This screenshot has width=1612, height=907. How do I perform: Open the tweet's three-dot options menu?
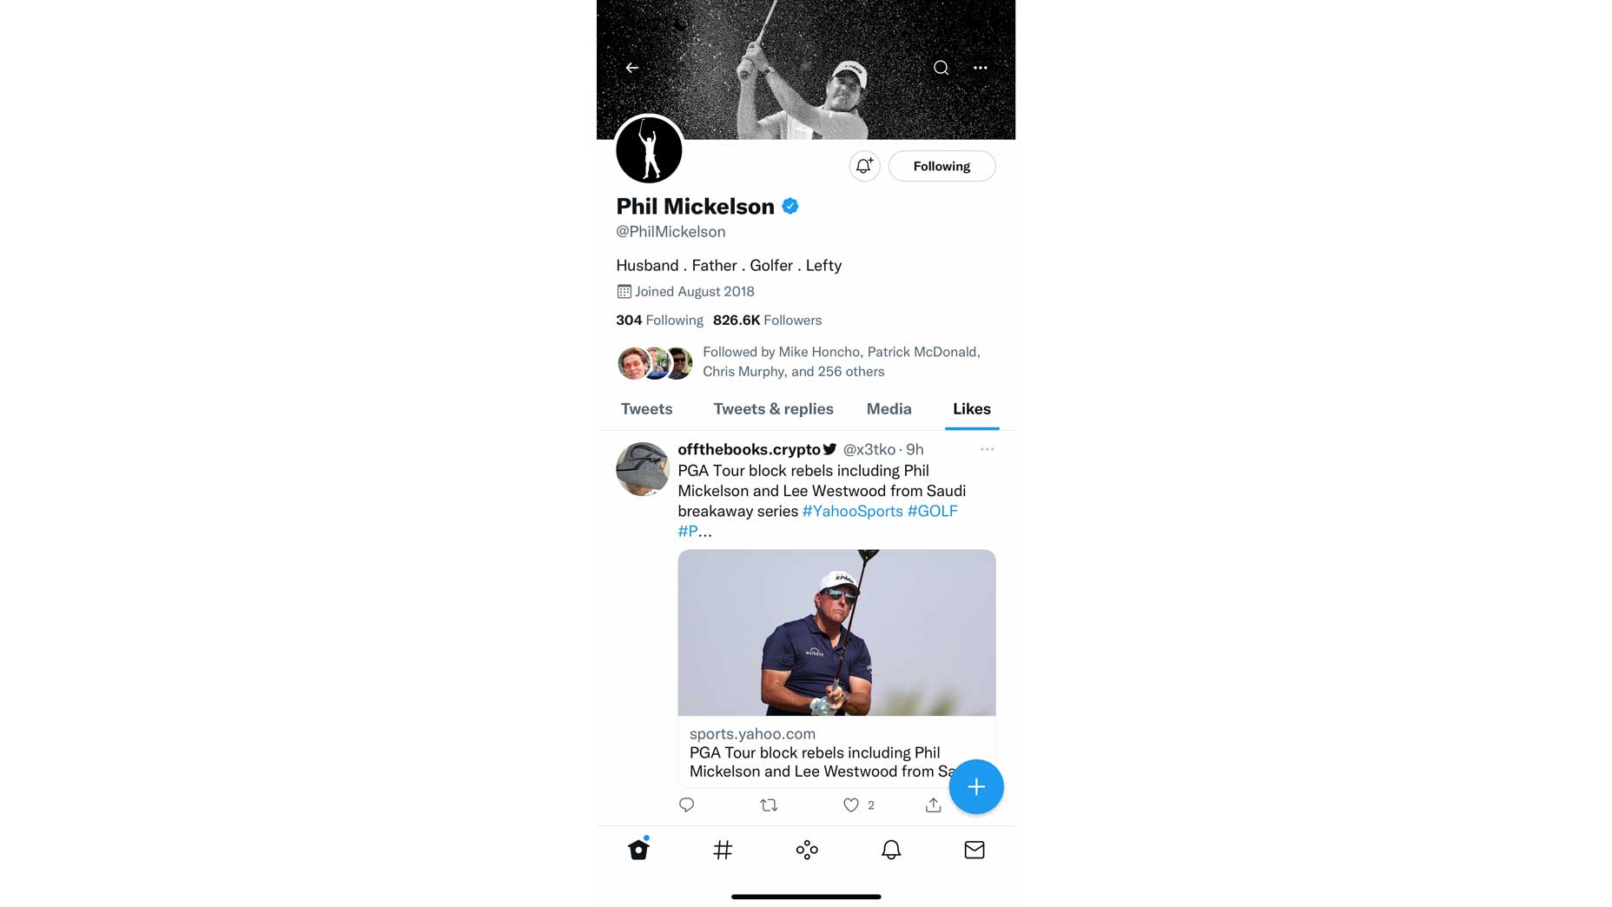[x=986, y=449]
